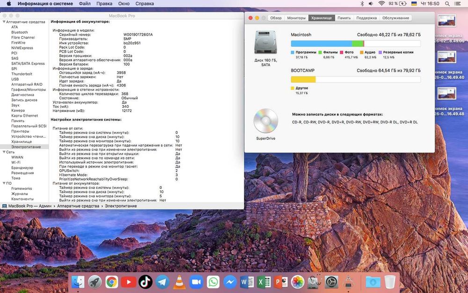Click the blue Программы legend swatch
Viewport: 468px width, 293px height.
tap(292, 53)
